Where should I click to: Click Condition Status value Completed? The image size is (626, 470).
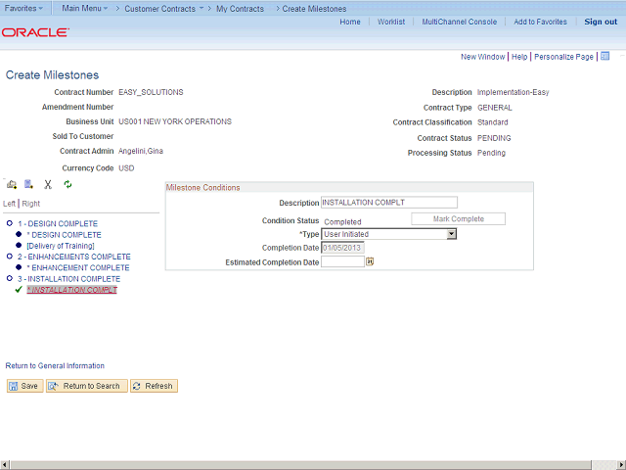[x=342, y=222]
